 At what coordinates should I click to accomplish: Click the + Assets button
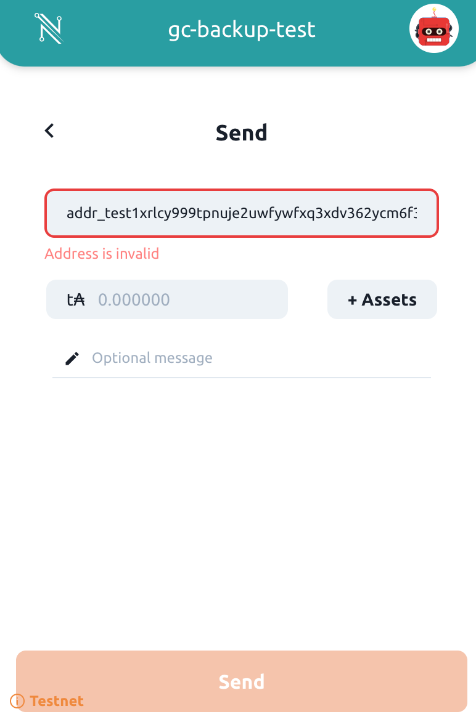pos(382,299)
